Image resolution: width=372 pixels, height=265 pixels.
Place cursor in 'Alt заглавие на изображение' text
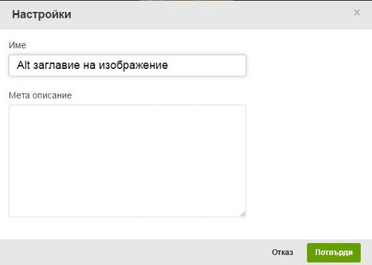click(x=92, y=66)
